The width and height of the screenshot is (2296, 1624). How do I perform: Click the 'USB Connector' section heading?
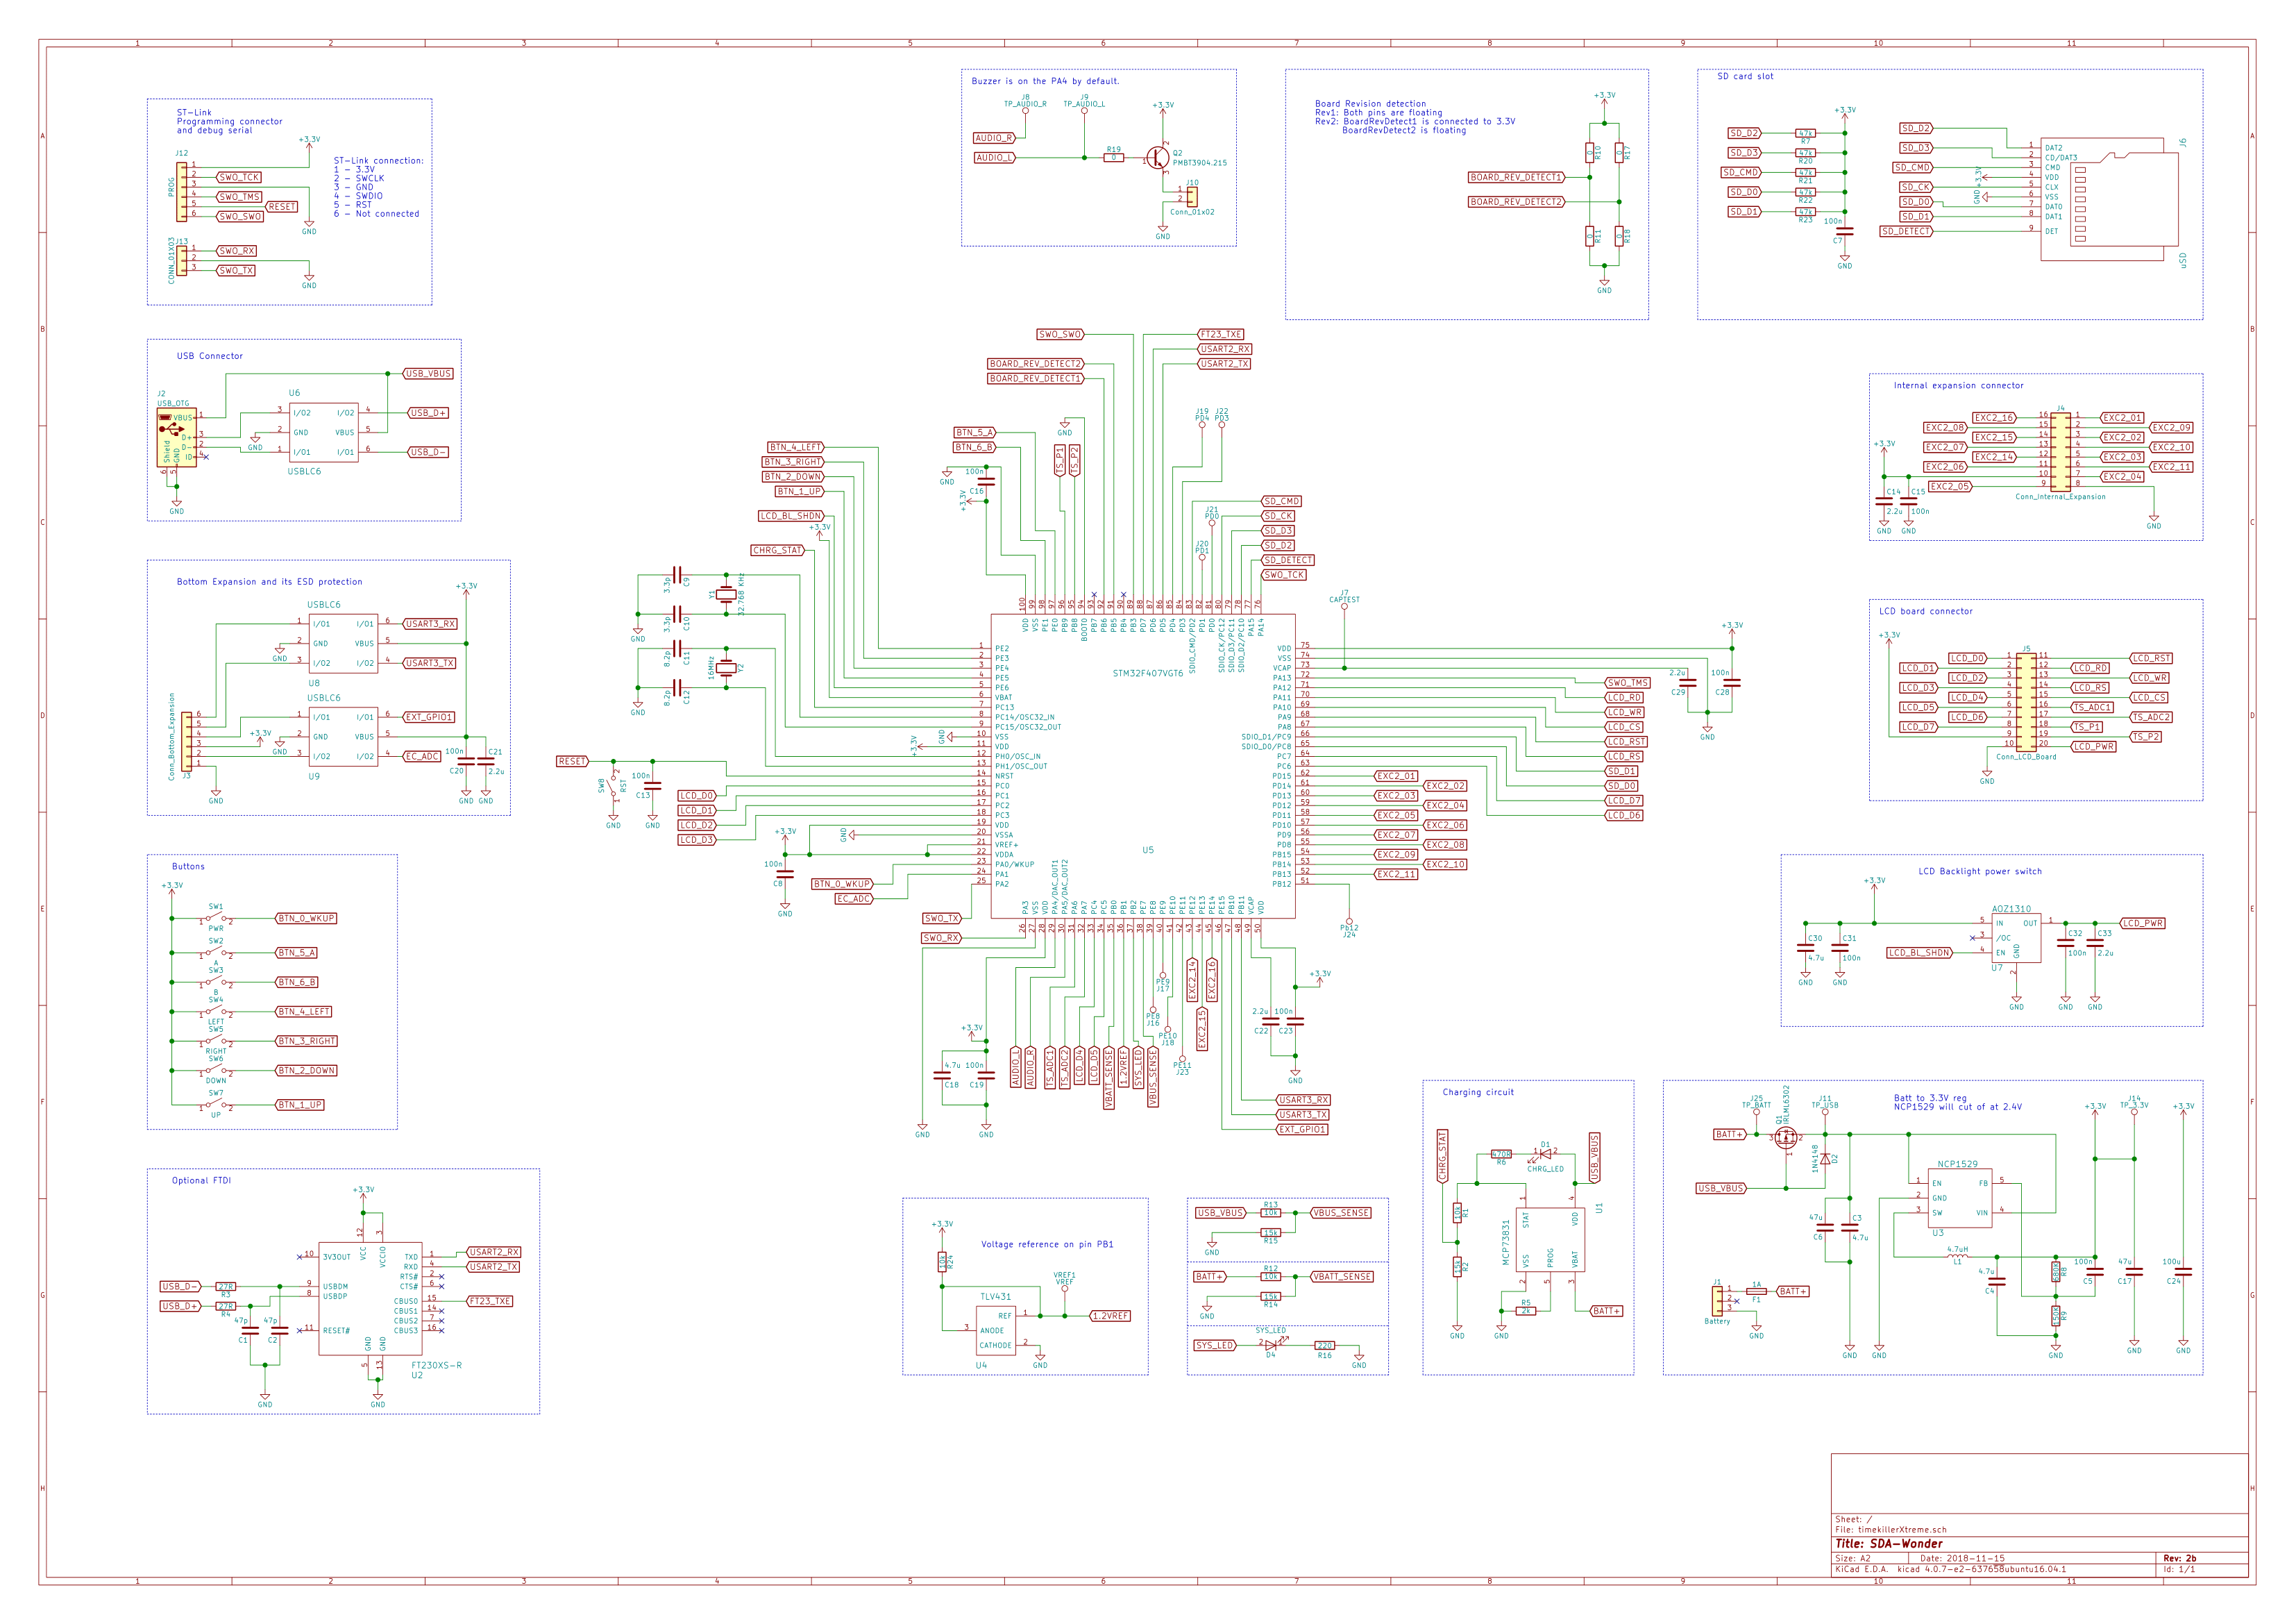pyautogui.click(x=210, y=355)
